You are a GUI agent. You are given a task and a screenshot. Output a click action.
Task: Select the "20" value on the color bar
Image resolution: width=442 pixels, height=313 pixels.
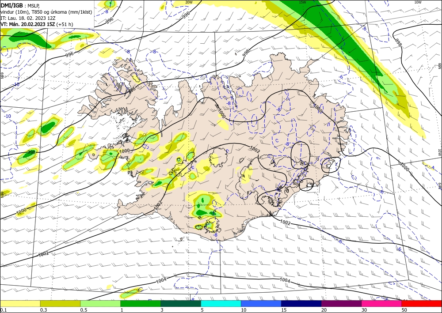(324, 310)
